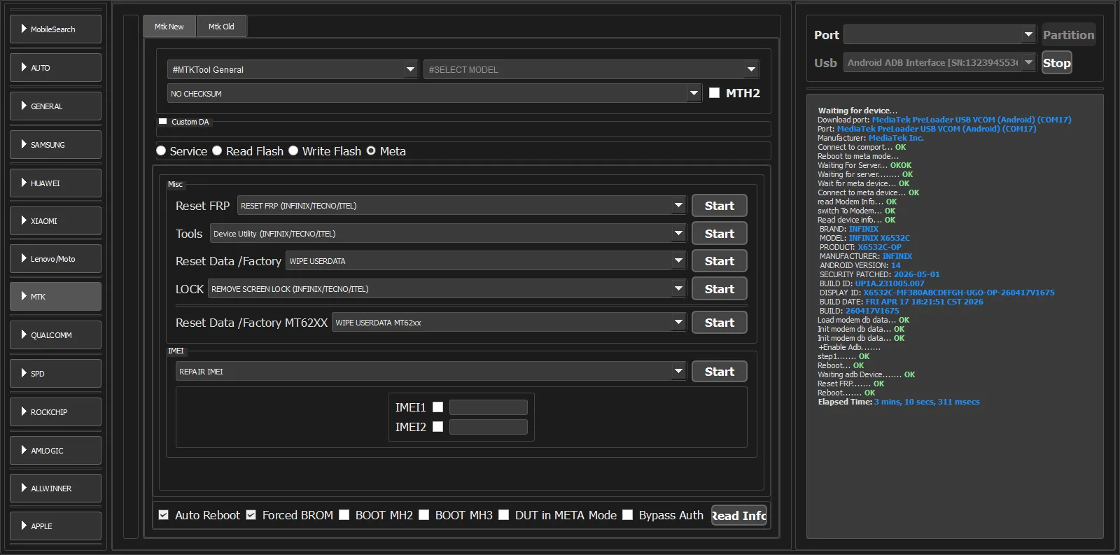The image size is (1120, 555).
Task: Open the HUAWEI sidebar section
Action: pos(55,183)
